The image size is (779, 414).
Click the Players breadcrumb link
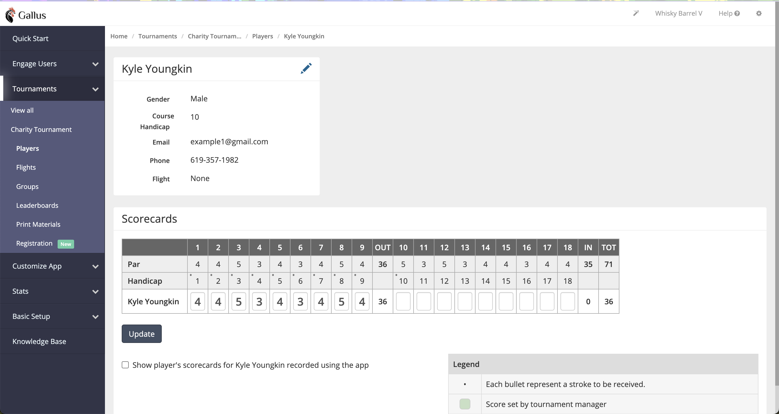tap(262, 36)
